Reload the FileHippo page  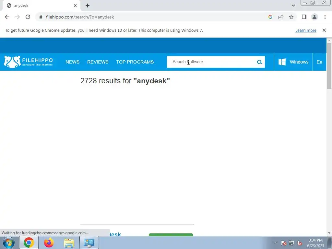pos(28,17)
